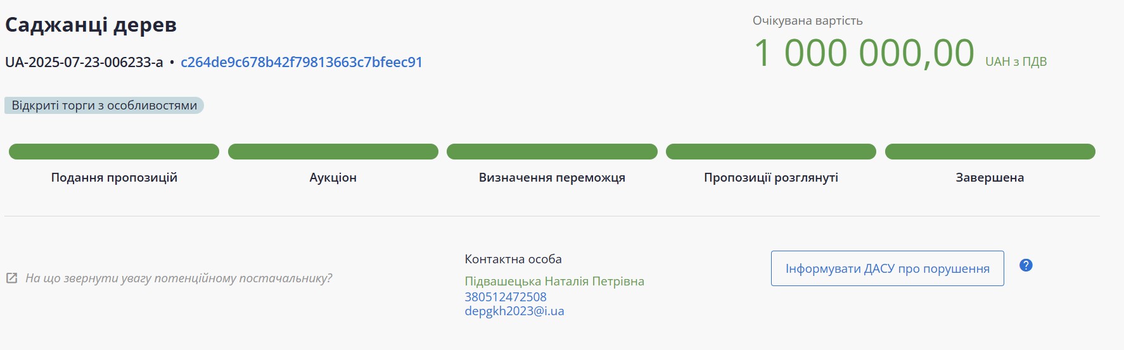Click the email depgkh2023@i.ua
Viewport: 1124px width, 350px height.
514,311
